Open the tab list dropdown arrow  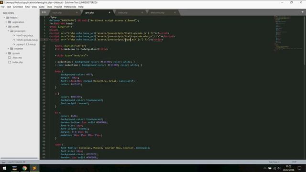coord(303,12)
